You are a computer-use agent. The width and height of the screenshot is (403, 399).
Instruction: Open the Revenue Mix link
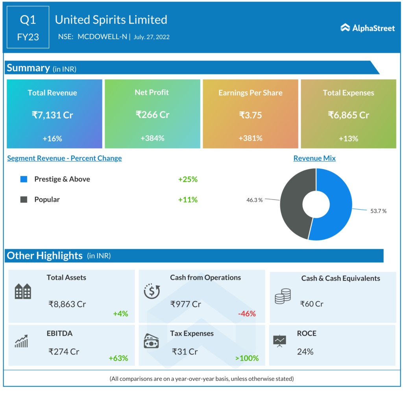[x=314, y=158]
